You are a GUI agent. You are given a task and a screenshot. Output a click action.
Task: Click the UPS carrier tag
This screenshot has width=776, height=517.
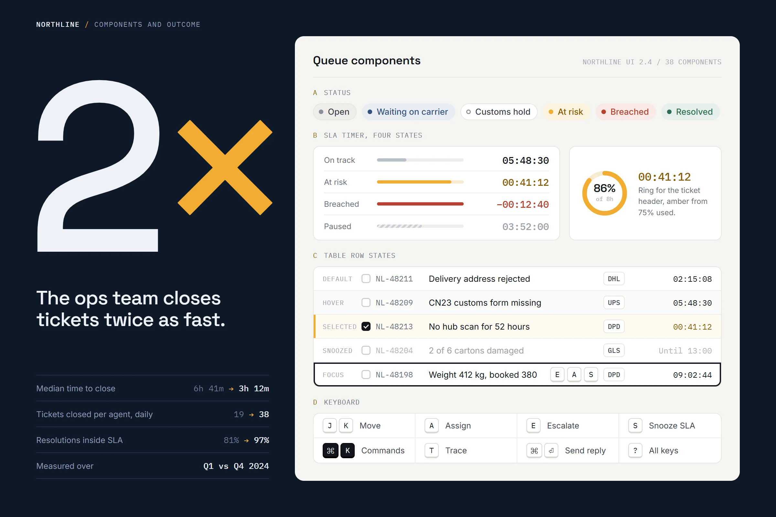(x=614, y=302)
